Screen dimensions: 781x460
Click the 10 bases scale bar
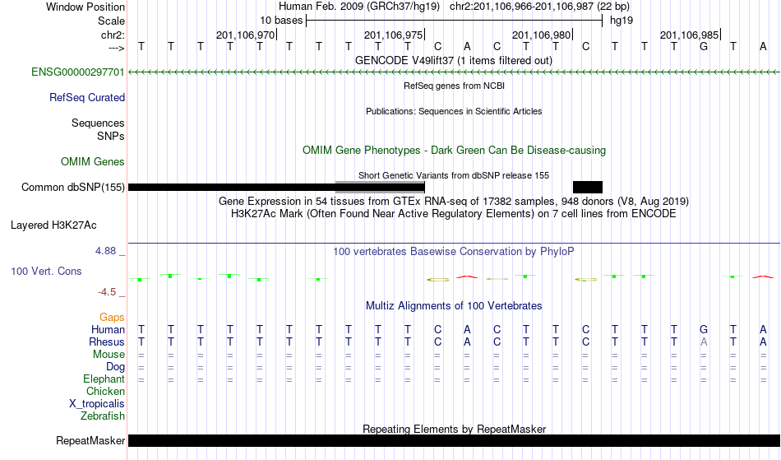click(455, 21)
